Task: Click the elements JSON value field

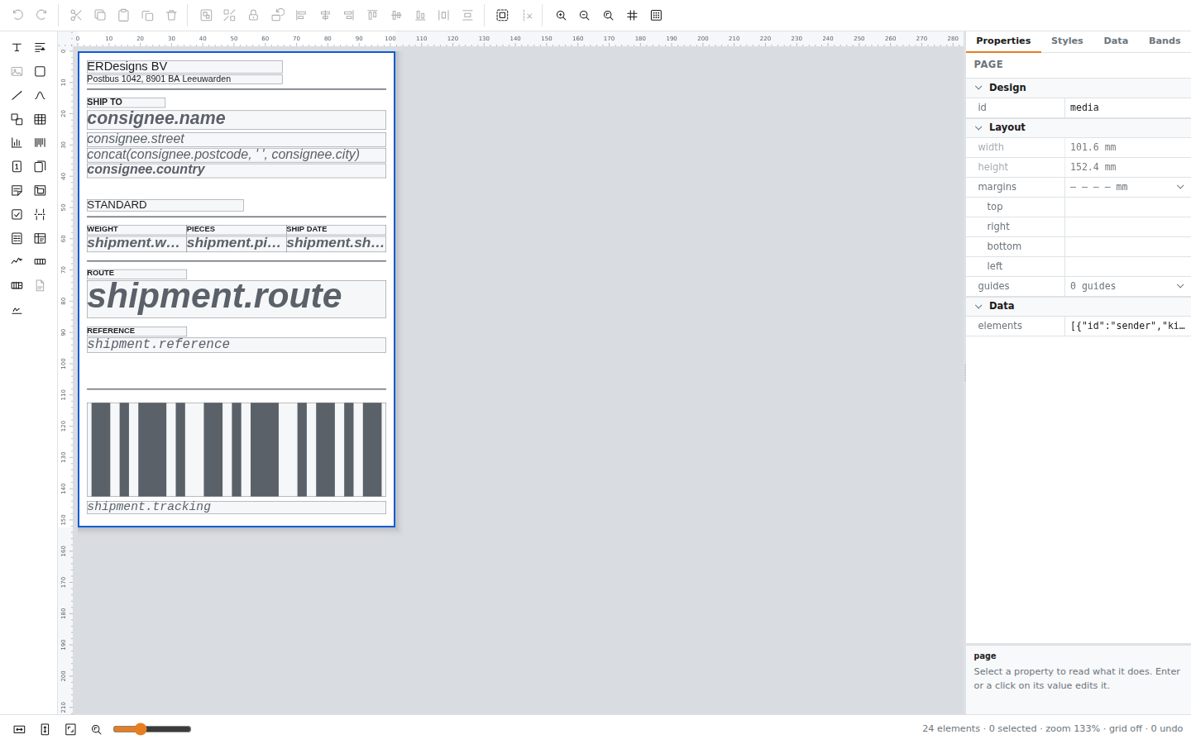Action: click(x=1128, y=326)
